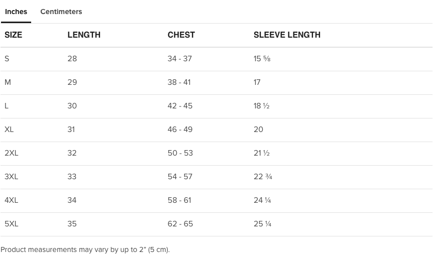Switch to the Centimeters tab
The image size is (433, 254).
[x=61, y=12]
